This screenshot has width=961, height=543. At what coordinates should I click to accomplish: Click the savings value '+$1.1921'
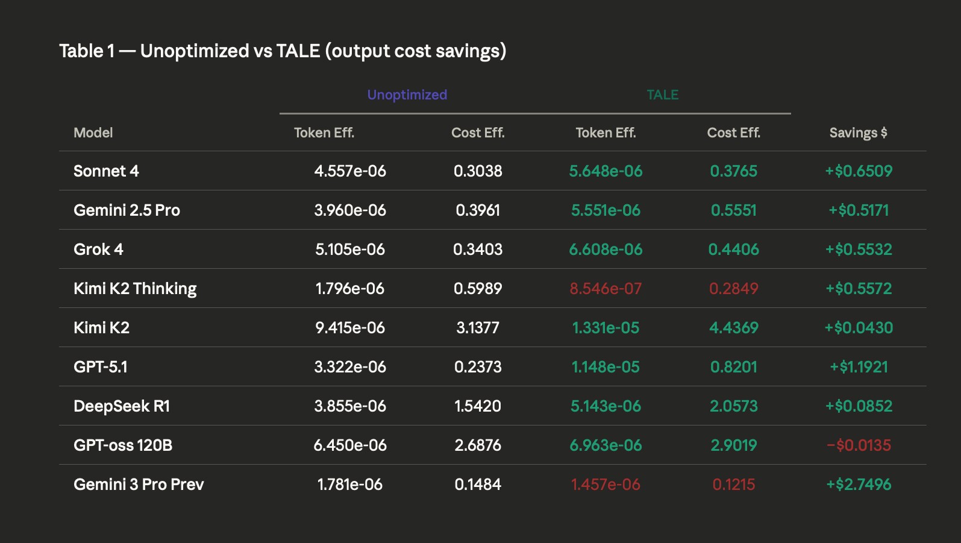(x=859, y=367)
